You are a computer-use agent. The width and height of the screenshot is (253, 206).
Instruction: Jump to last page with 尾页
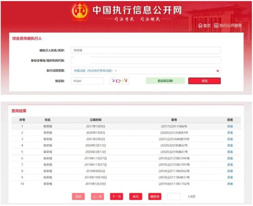point(136,197)
